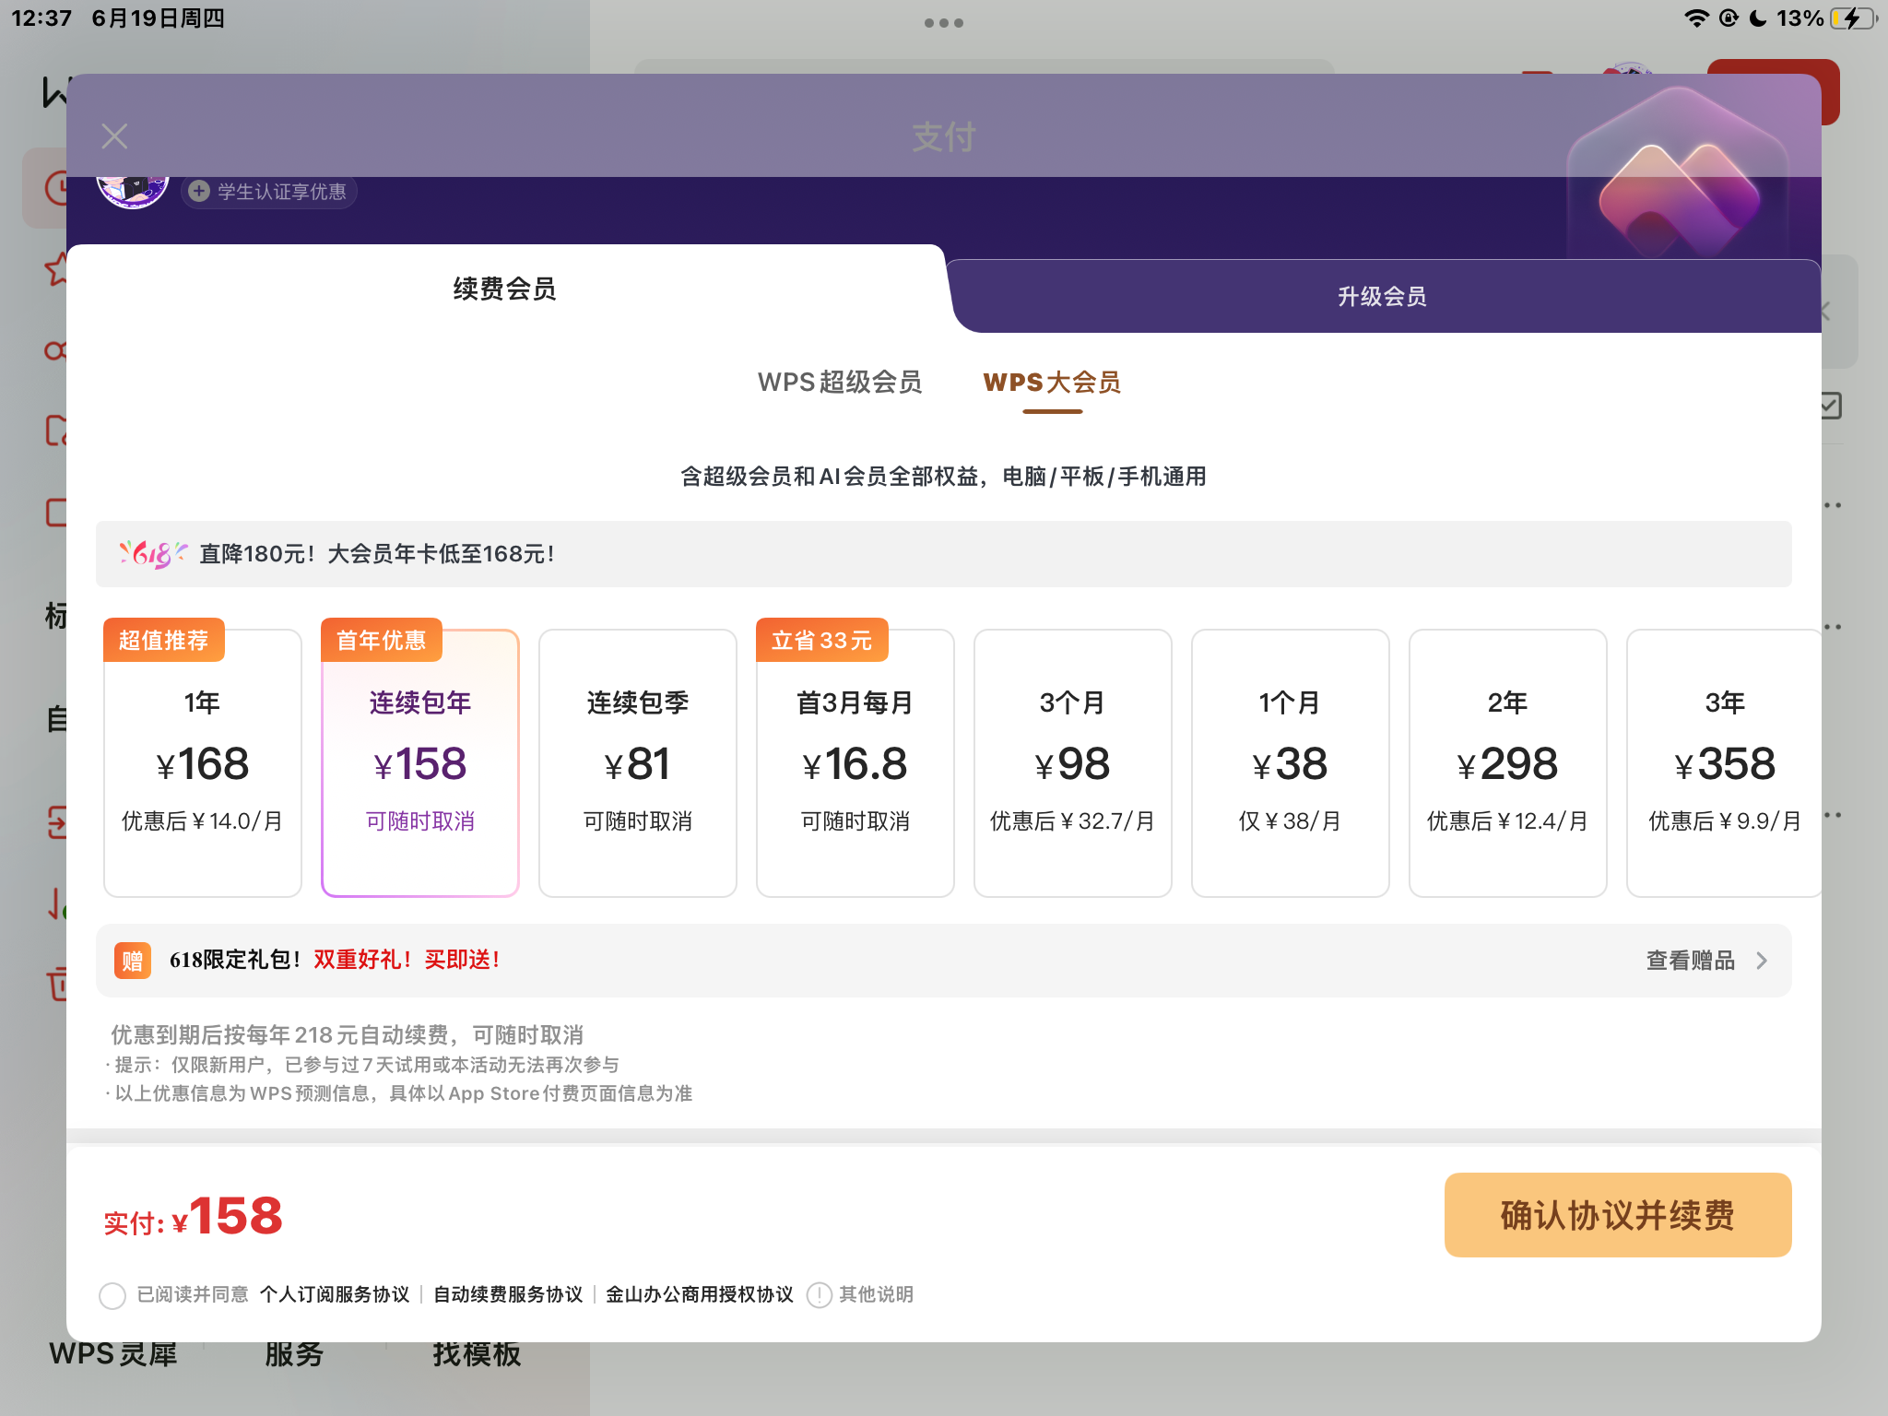Image resolution: width=1888 pixels, height=1416 pixels.
Task: Open the 找模板 tab in the background window
Action: (477, 1354)
